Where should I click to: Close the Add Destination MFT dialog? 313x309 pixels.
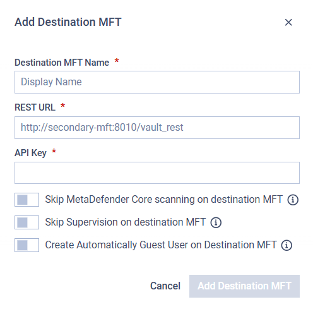tap(288, 22)
